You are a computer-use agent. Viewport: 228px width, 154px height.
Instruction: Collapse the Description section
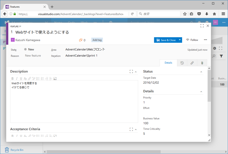(136, 72)
